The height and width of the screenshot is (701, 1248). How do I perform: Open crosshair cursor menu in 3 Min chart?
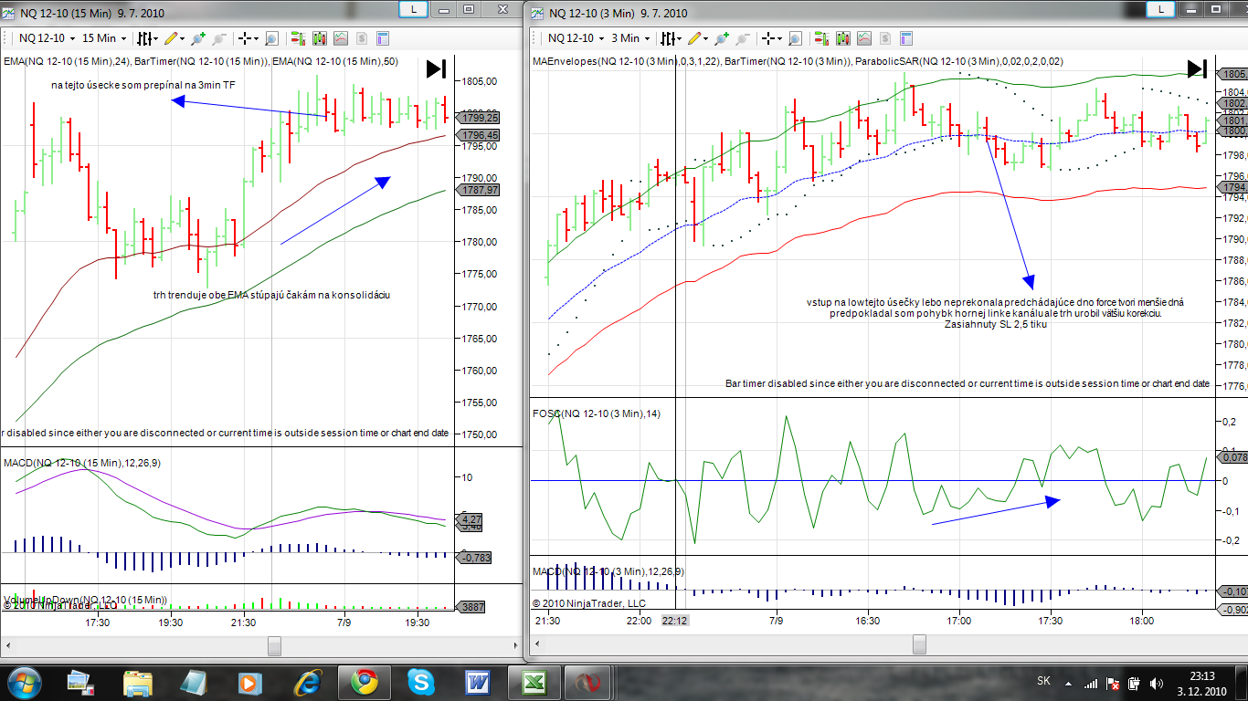772,38
